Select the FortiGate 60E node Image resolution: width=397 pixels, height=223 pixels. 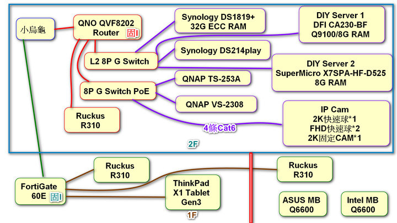click(40, 191)
